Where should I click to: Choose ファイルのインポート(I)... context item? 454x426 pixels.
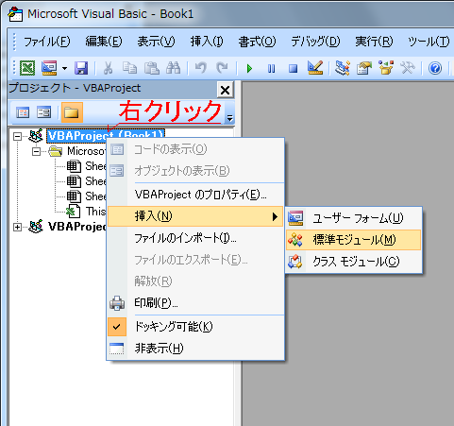[x=195, y=238]
